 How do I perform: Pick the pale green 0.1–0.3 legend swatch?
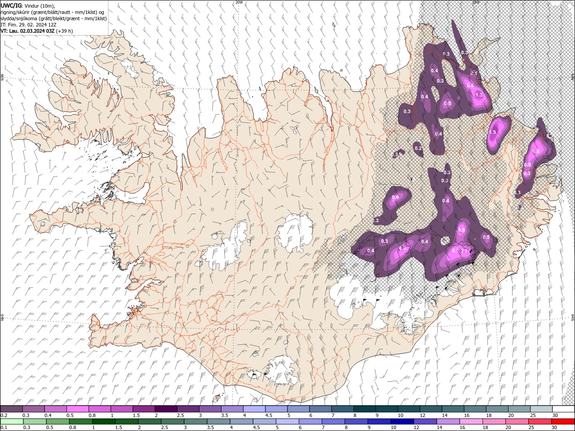(x=12, y=422)
